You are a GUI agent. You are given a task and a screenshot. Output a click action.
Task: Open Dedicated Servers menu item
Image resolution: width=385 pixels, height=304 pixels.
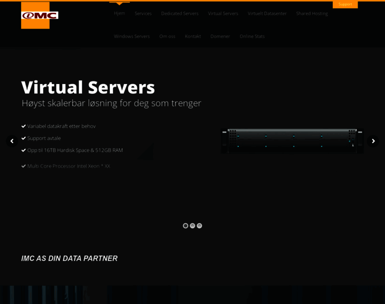click(179, 13)
